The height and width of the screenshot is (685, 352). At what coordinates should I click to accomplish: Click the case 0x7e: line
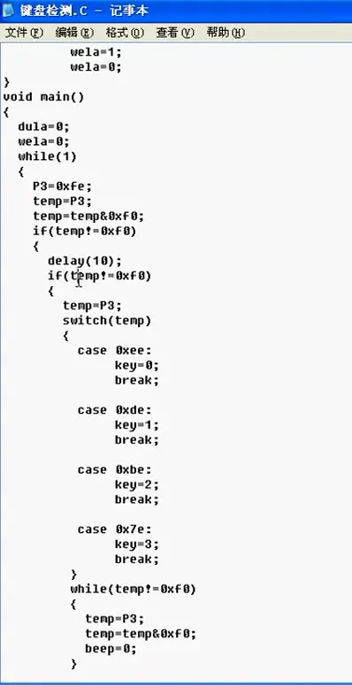[115, 529]
